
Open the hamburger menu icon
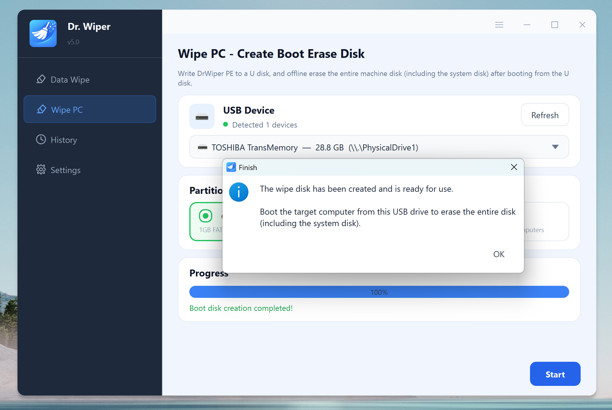(x=499, y=25)
